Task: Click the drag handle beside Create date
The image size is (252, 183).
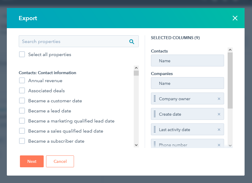Action: (154, 114)
